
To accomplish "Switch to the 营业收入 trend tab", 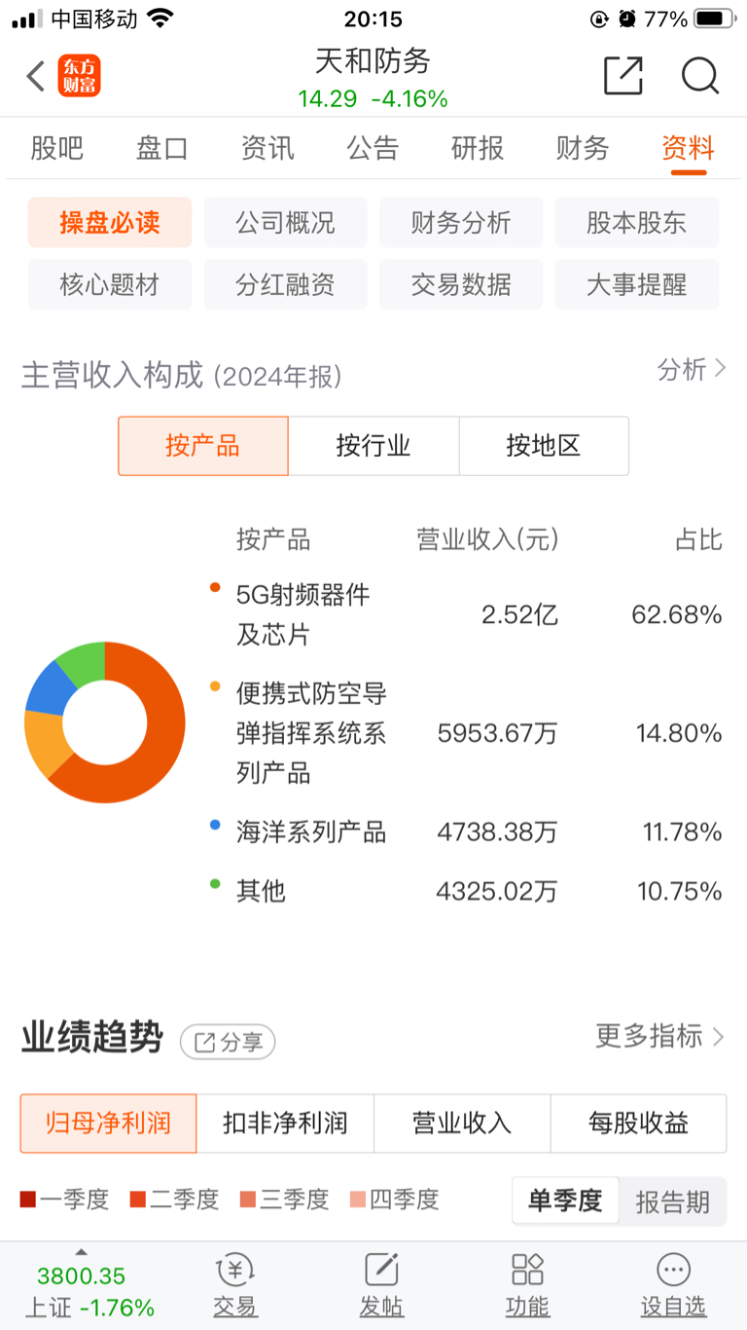I will click(462, 1123).
